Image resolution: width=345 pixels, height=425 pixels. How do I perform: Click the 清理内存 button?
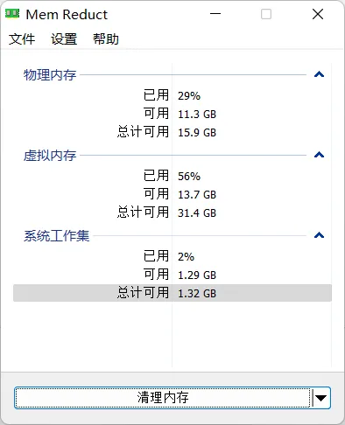click(163, 398)
